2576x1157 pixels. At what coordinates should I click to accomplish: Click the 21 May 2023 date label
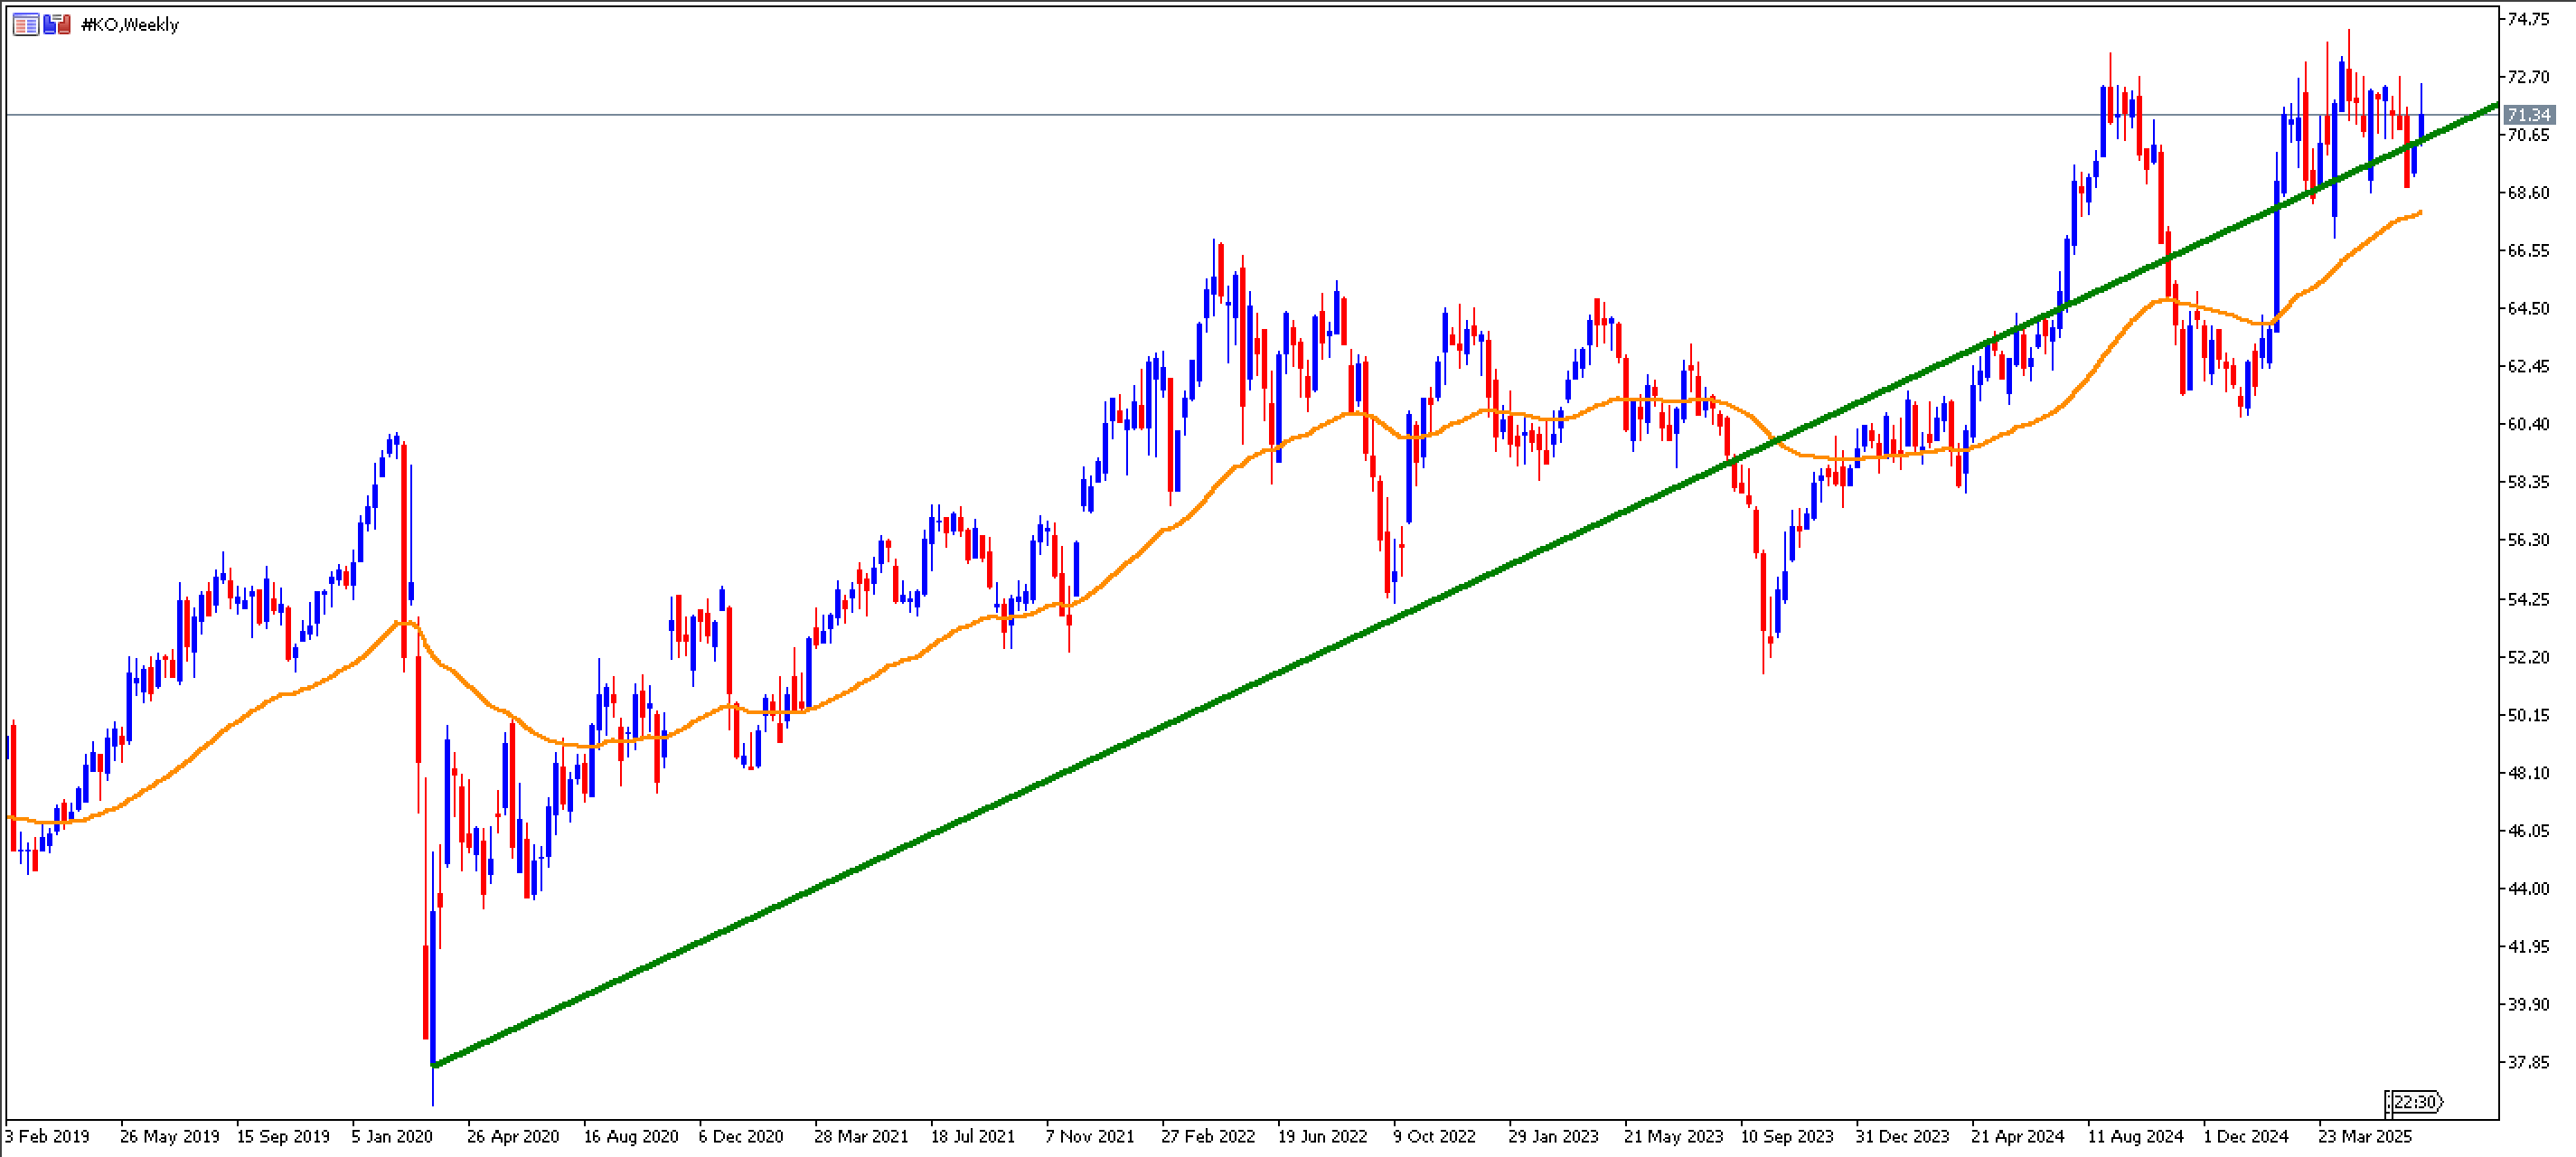pyautogui.click(x=1673, y=1137)
